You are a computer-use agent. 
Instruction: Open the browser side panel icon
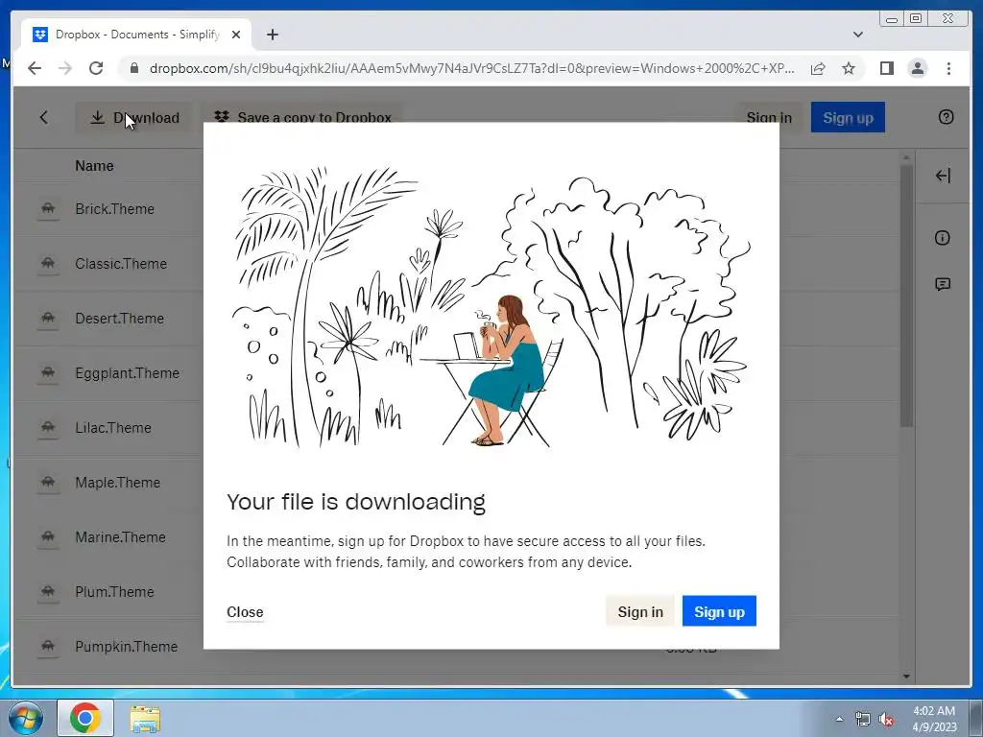point(886,68)
